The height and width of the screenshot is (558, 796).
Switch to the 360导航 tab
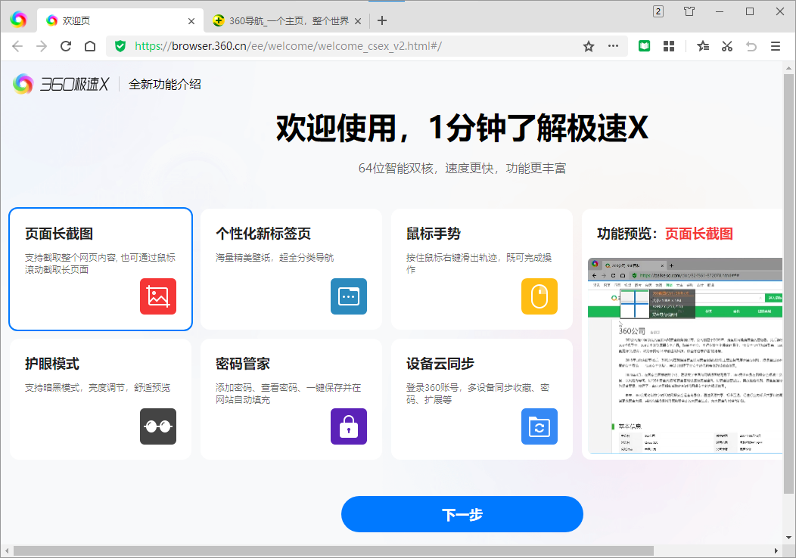tap(287, 21)
